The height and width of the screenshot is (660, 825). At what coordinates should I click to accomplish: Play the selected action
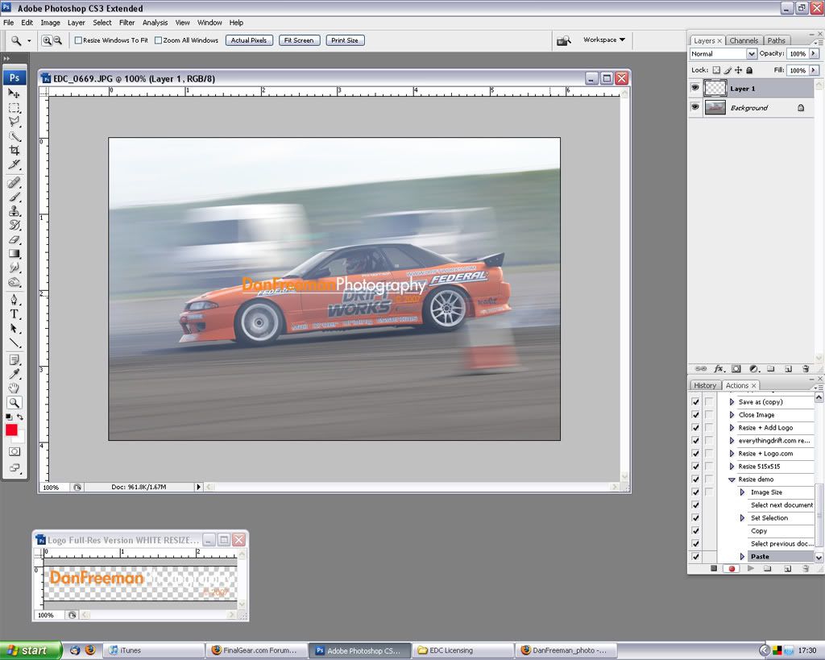coord(751,568)
